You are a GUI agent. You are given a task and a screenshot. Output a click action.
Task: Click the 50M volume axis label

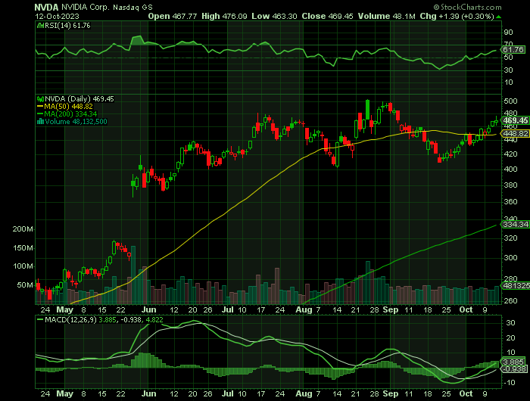25,285
